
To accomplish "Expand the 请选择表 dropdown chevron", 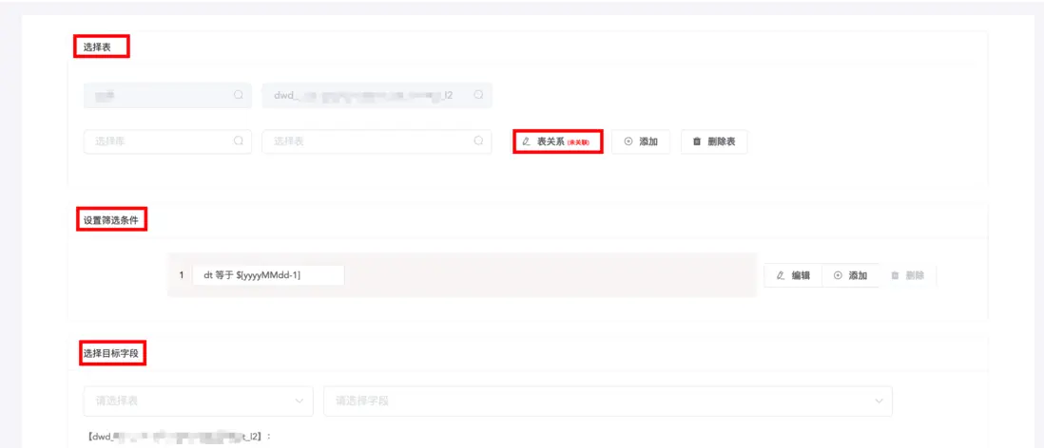I will pyautogui.click(x=300, y=401).
